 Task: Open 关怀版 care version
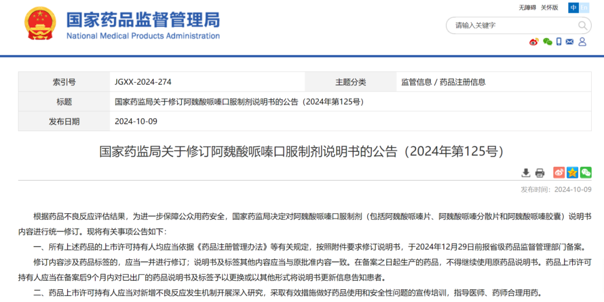pyautogui.click(x=549, y=7)
